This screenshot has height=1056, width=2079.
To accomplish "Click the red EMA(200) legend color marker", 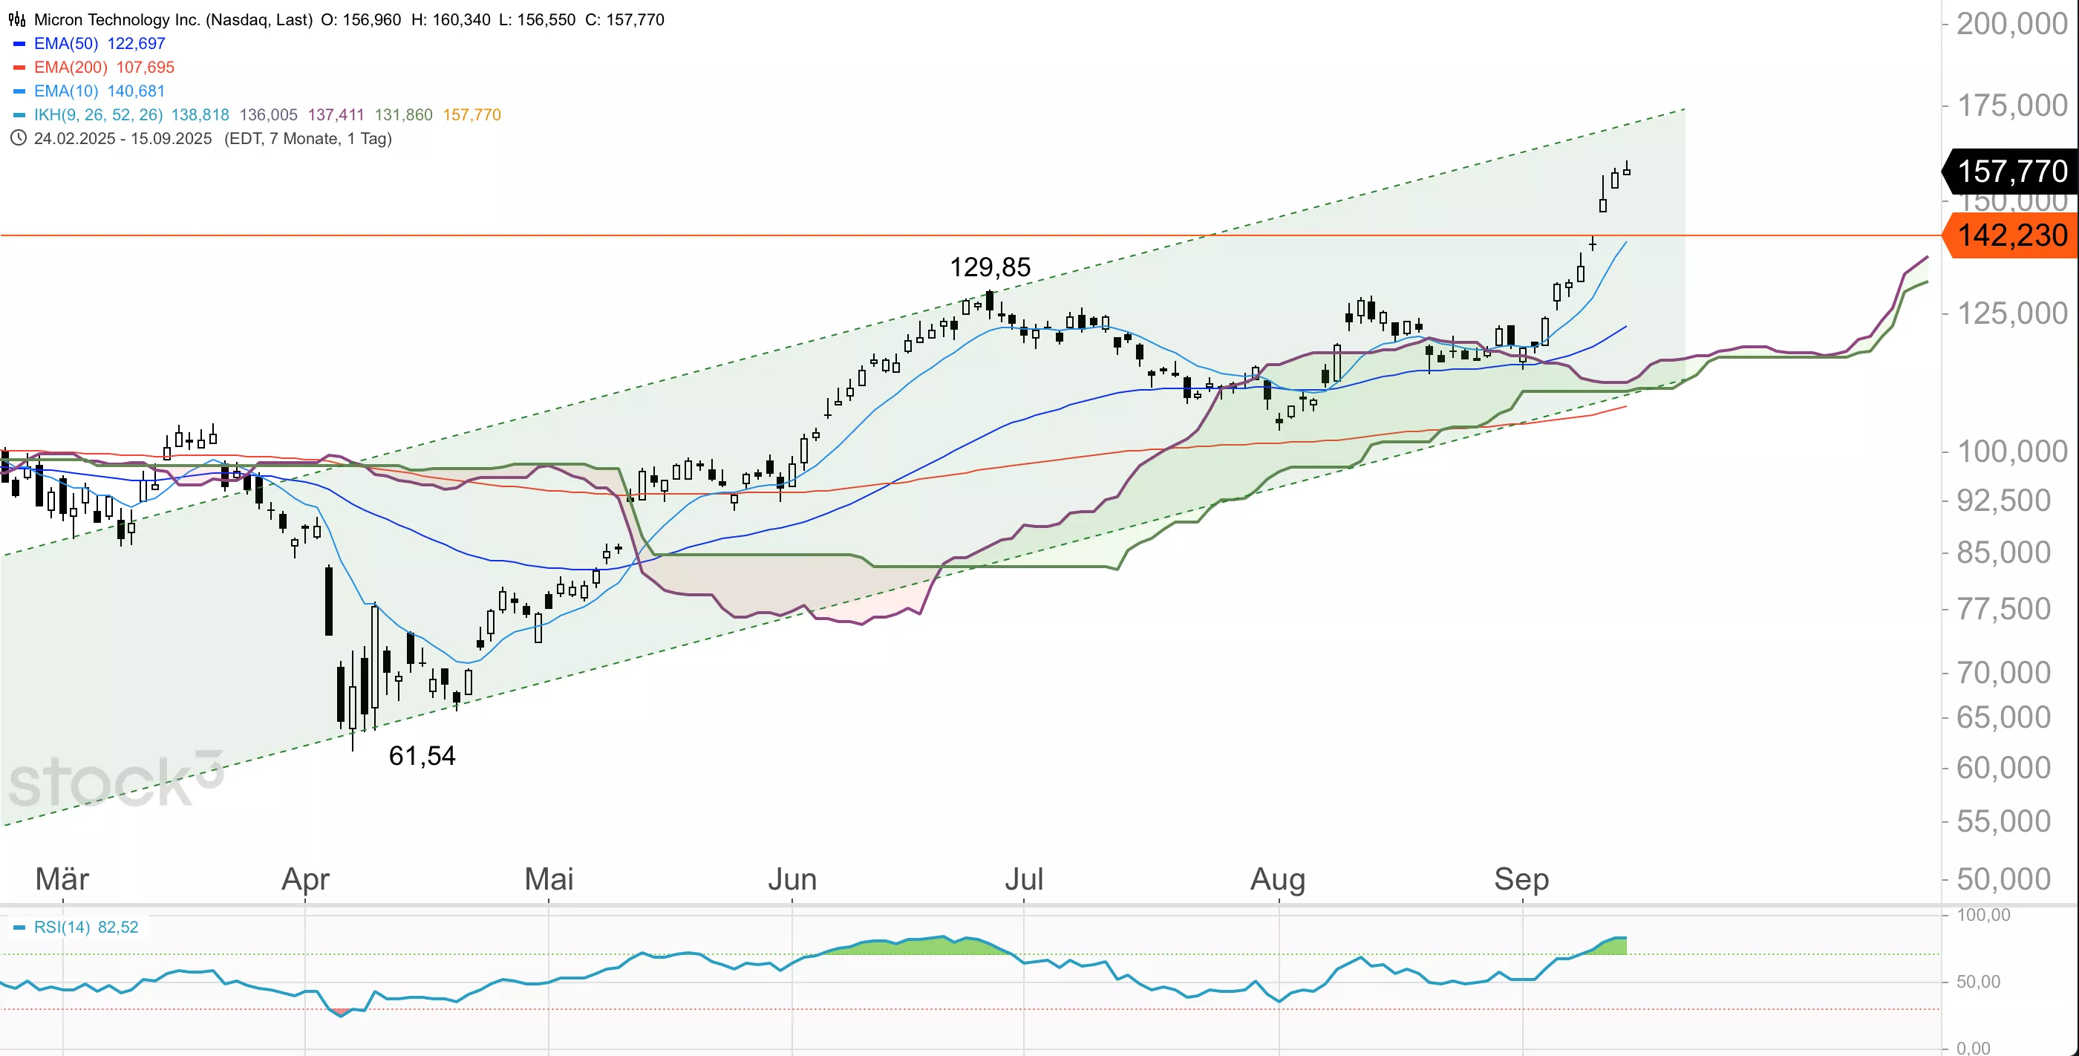I will 19,67.
